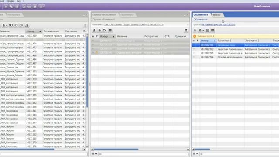The height and width of the screenshot is (157, 279).
Task: Click the user name in the purple header
Action: point(262,6)
